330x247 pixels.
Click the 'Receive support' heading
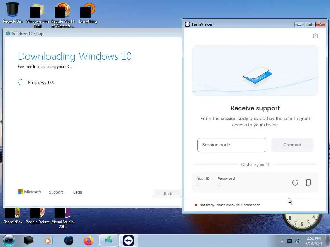[255, 108]
